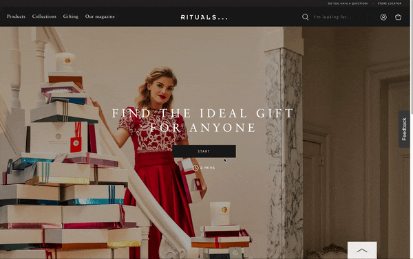The width and height of the screenshot is (413, 259).
Task: Click the back-to-top chevron button
Action: tap(362, 250)
